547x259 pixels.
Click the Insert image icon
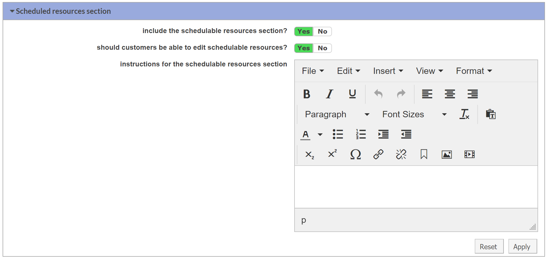click(447, 154)
